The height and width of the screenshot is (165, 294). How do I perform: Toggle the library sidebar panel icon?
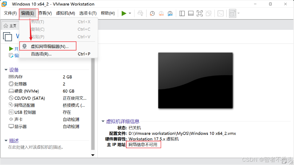click(182, 13)
